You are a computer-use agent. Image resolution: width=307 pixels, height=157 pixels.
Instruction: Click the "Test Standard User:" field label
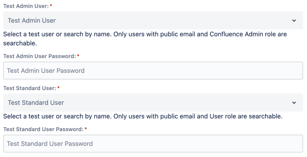point(30,88)
